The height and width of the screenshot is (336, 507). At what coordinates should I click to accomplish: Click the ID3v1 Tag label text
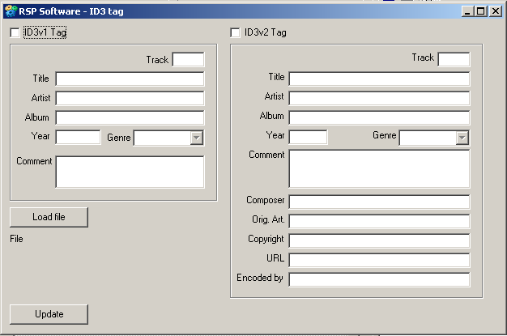(x=45, y=32)
